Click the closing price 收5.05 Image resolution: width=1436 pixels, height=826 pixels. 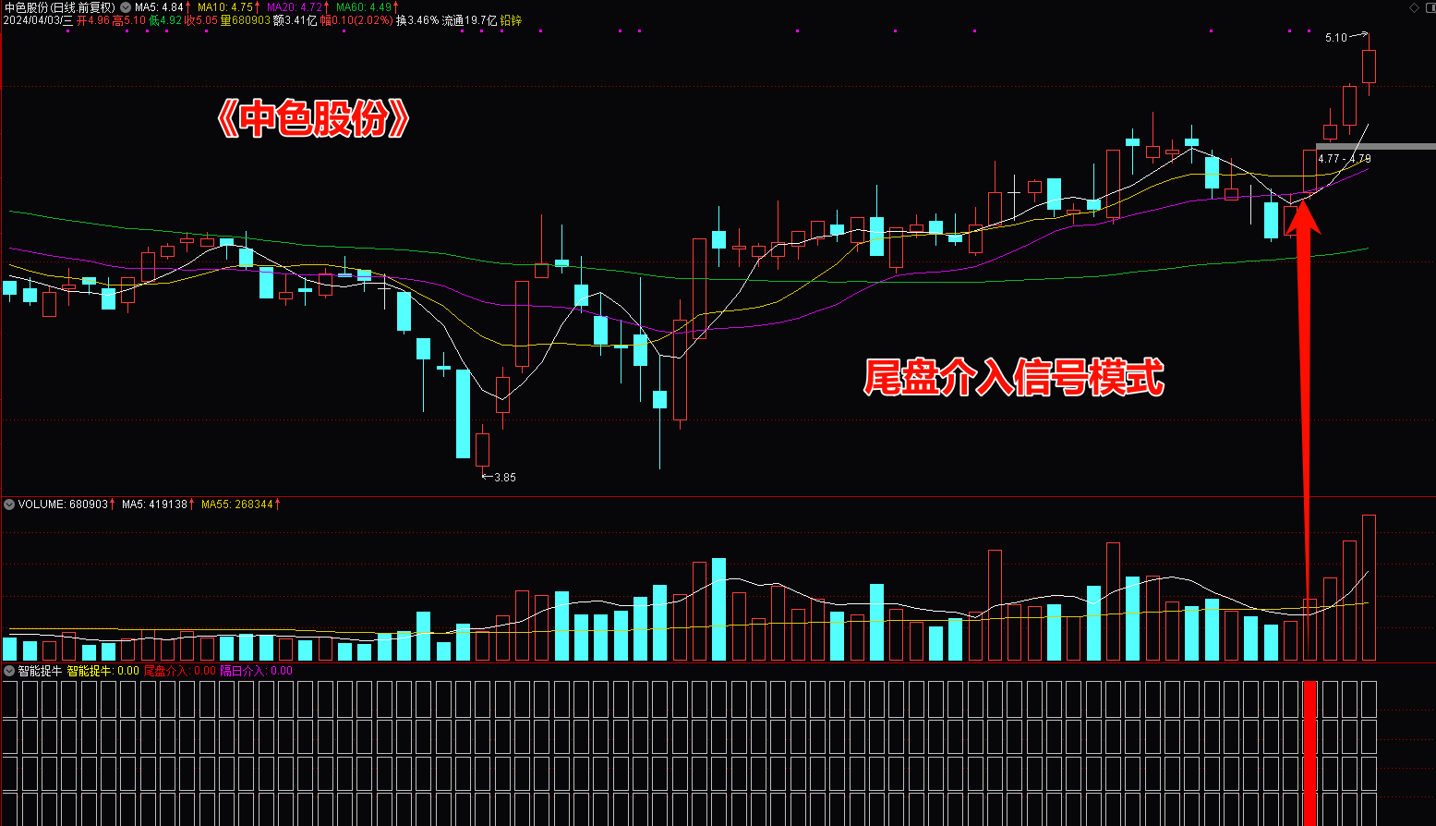201,20
